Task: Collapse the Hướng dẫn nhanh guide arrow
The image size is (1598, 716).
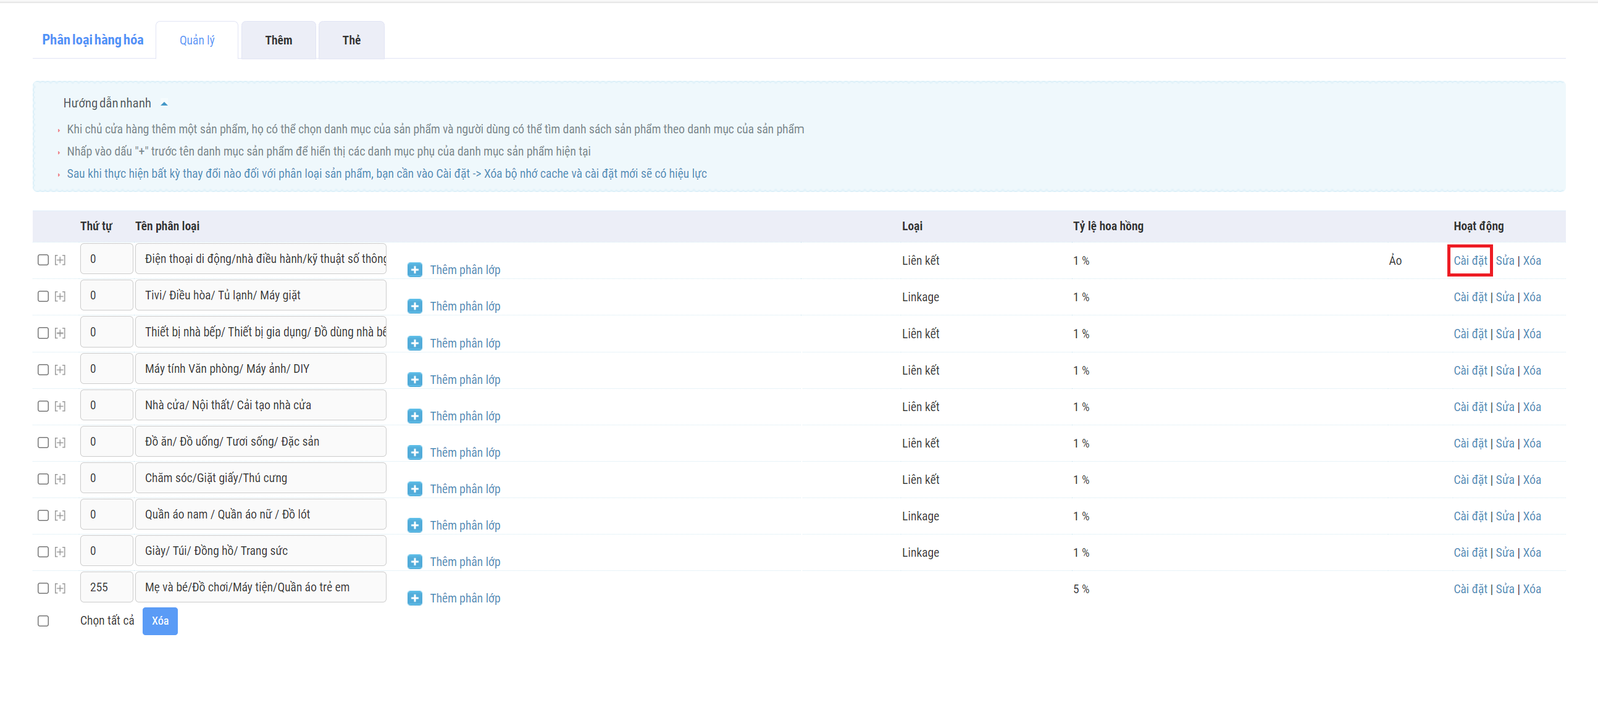Action: (x=164, y=104)
